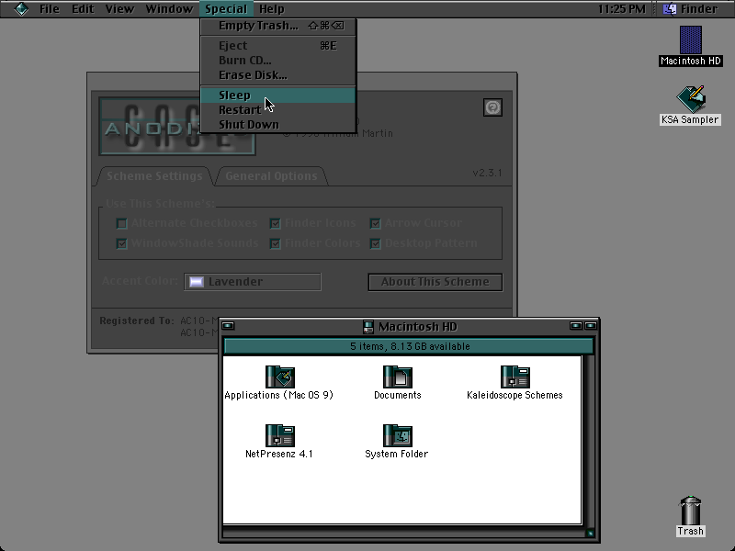Open the Window menu
This screenshot has height=551, width=735.
[x=169, y=9]
